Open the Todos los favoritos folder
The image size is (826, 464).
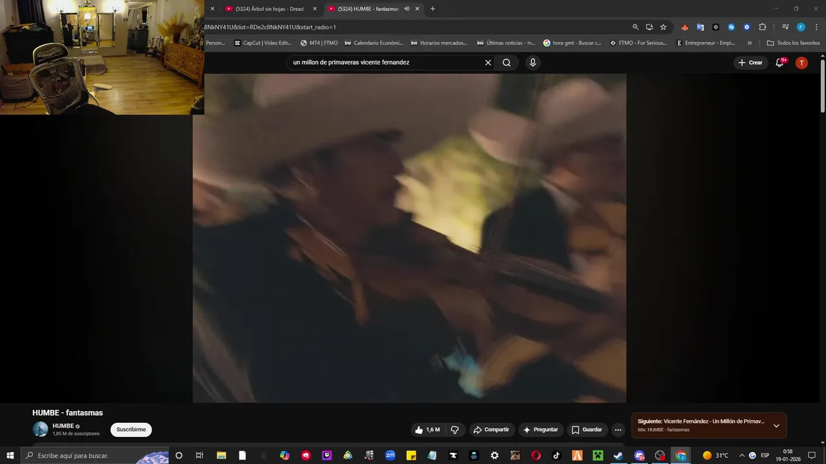tap(793, 43)
